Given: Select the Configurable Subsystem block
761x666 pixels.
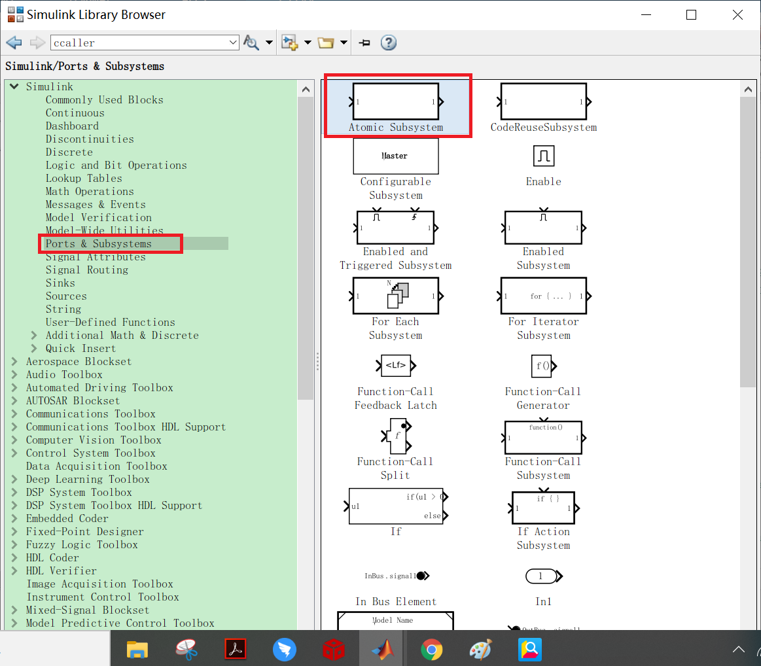Looking at the screenshot, I should pos(395,169).
